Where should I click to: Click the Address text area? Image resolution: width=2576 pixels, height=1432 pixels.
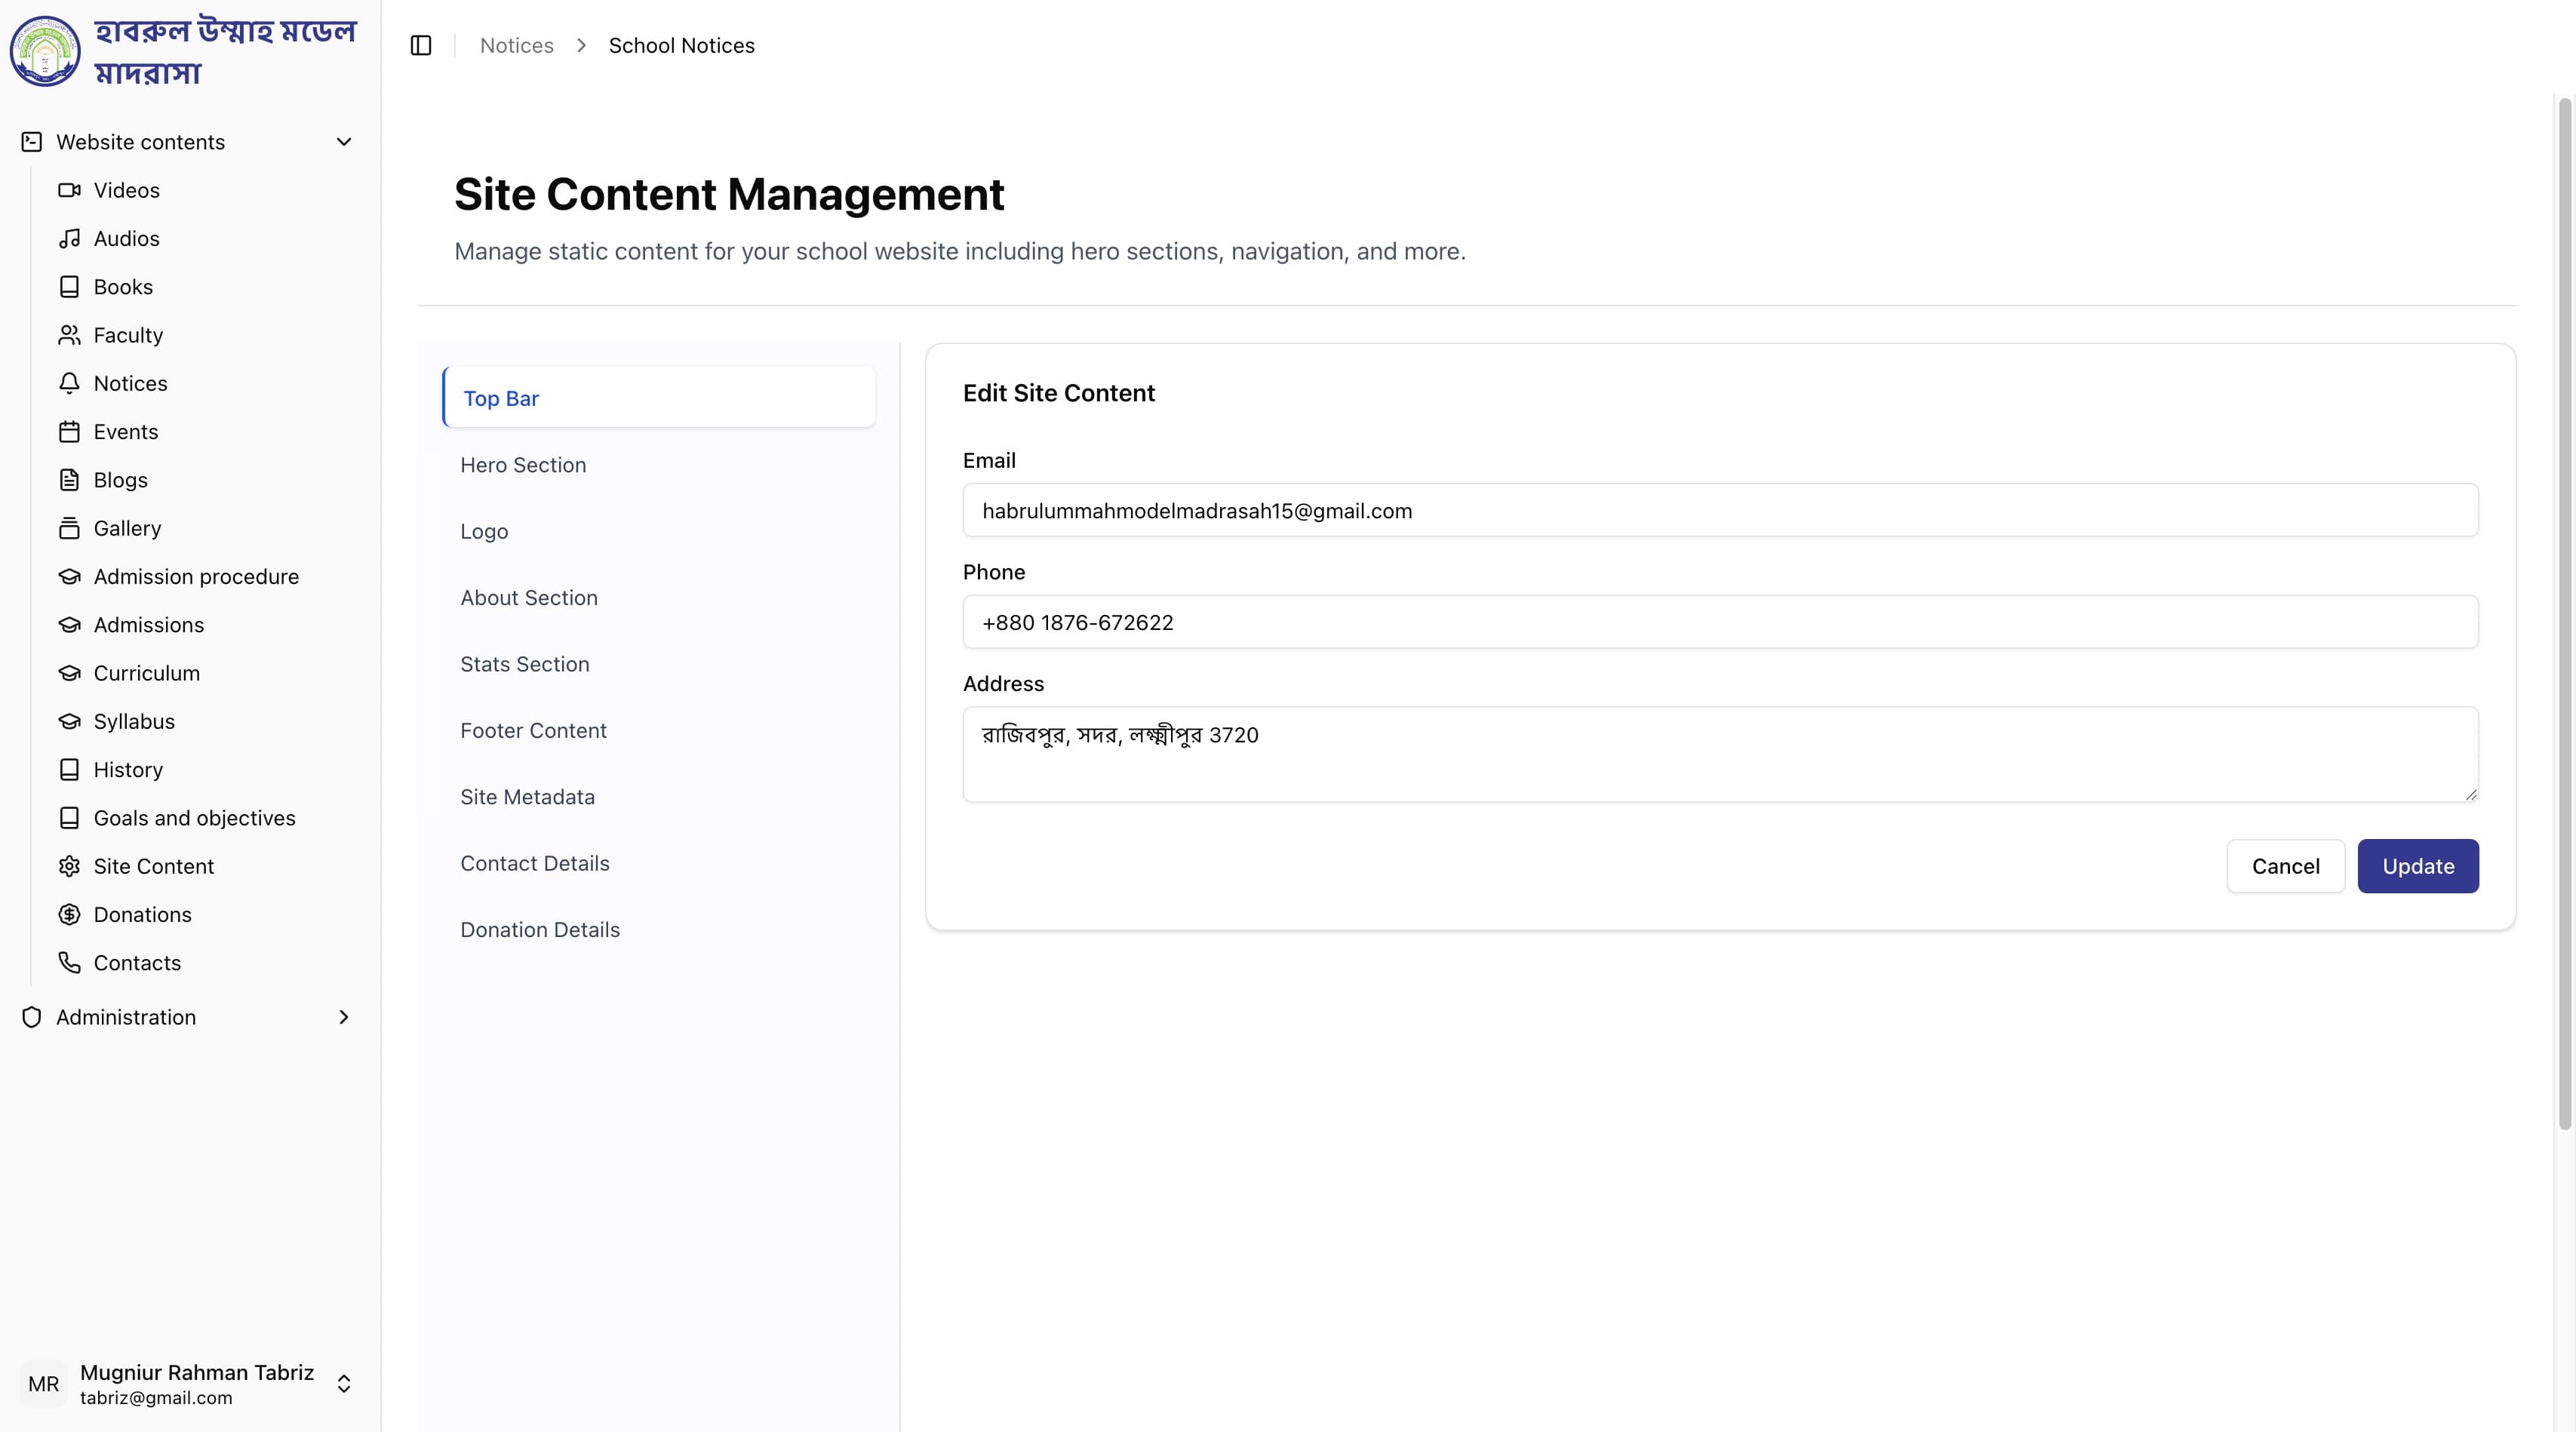pos(1720,754)
